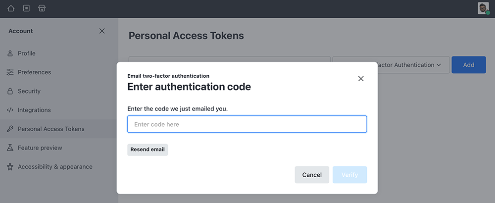
Task: Click the Integrations code icon
Action: pyautogui.click(x=10, y=110)
